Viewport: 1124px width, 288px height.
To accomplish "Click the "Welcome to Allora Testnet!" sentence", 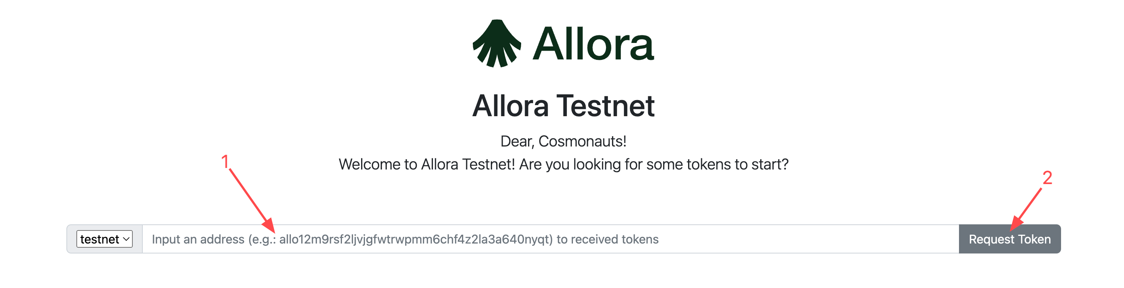I will coord(427,165).
